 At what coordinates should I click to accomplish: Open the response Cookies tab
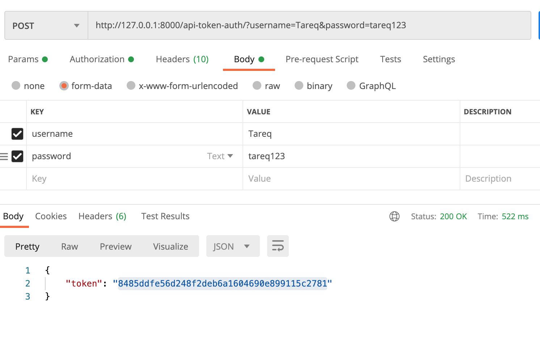pyautogui.click(x=51, y=216)
